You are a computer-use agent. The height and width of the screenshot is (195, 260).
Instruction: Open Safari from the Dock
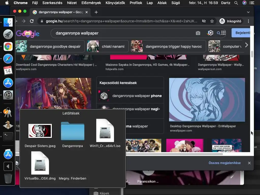(x=8, y=59)
